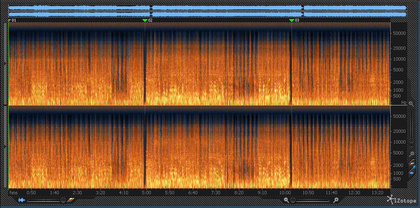Select the green marker 02

pos(145,20)
